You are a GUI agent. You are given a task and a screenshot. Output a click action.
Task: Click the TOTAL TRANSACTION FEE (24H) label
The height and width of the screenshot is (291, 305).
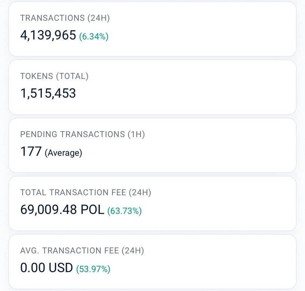[86, 192]
